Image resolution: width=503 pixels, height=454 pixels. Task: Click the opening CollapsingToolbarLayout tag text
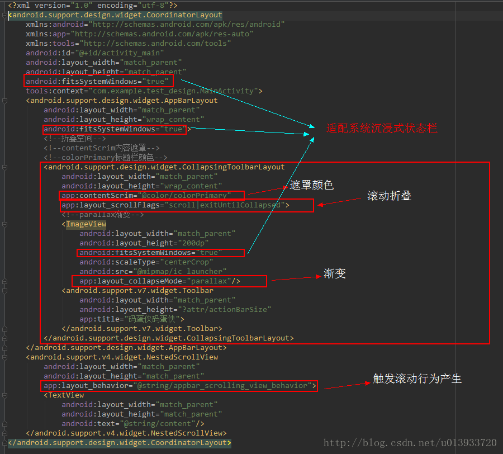164,167
